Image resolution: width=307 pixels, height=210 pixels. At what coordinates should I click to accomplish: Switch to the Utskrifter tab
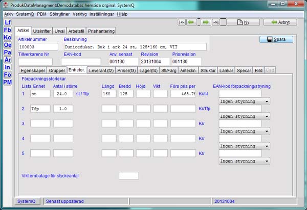[42, 31]
